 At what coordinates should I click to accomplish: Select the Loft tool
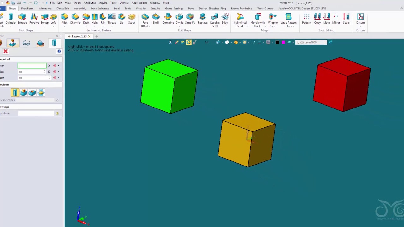click(53, 19)
